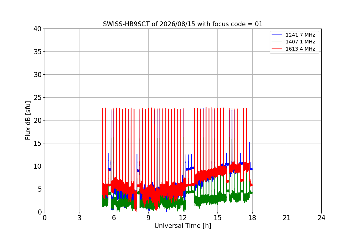The image size is (357, 238).
Task: Click the red 1613.4 MHz legend line
Action: pos(277,49)
